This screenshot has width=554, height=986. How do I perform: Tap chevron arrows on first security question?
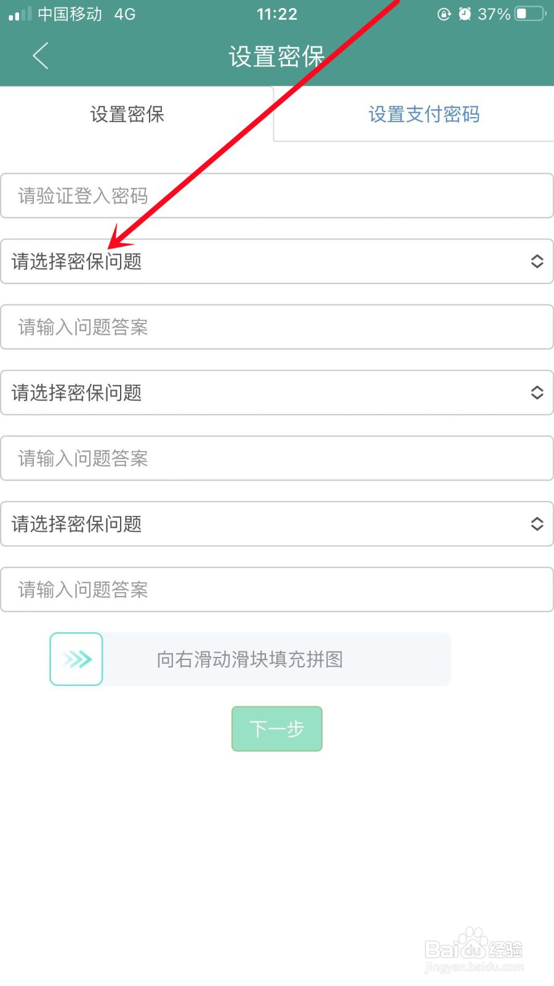click(x=537, y=261)
